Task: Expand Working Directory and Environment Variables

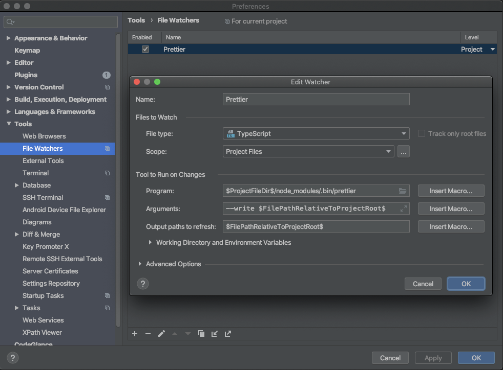Action: [150, 243]
